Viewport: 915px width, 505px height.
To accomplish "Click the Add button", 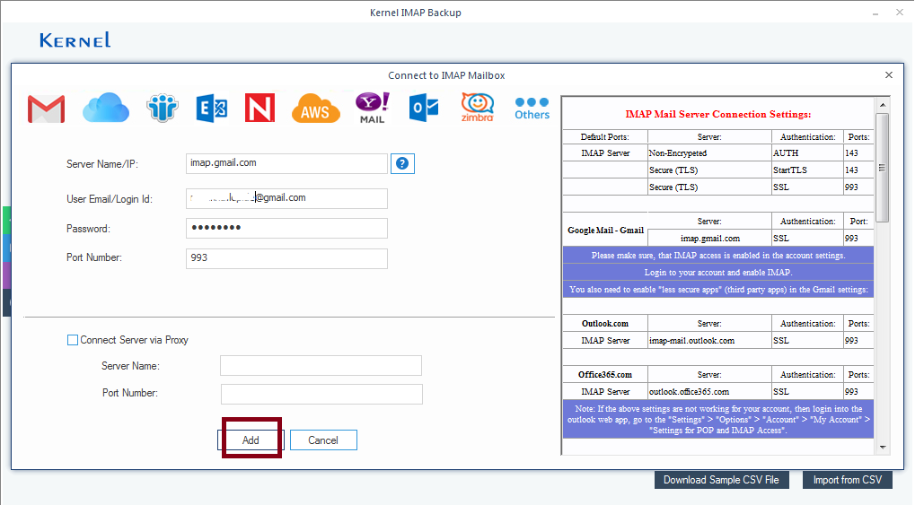I will coord(251,440).
